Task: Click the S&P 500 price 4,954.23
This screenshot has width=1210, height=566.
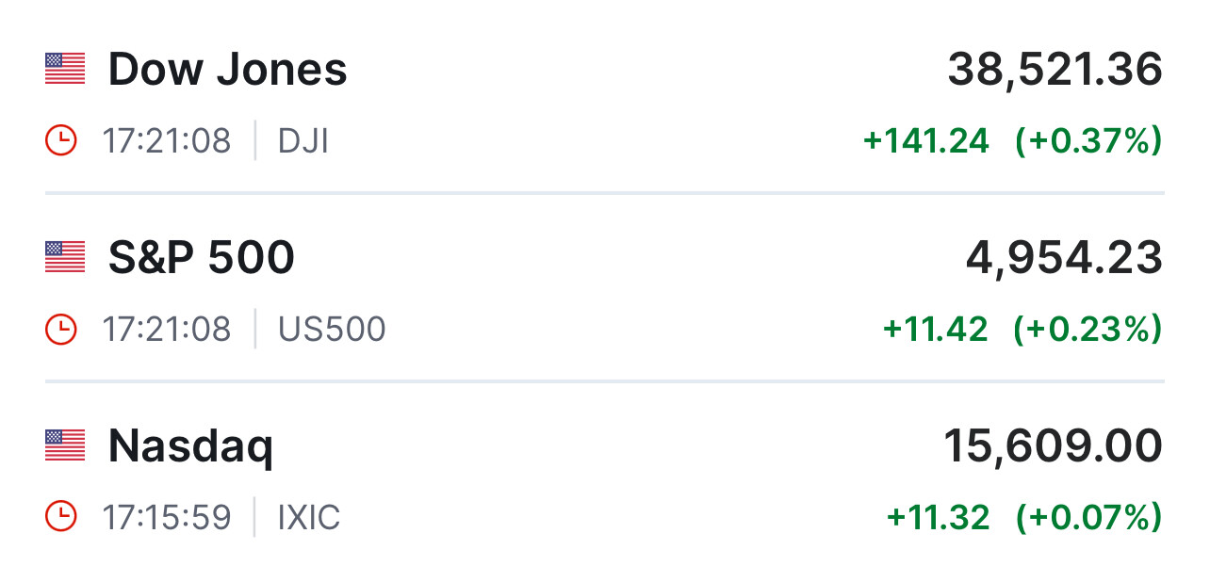Action: click(1064, 258)
